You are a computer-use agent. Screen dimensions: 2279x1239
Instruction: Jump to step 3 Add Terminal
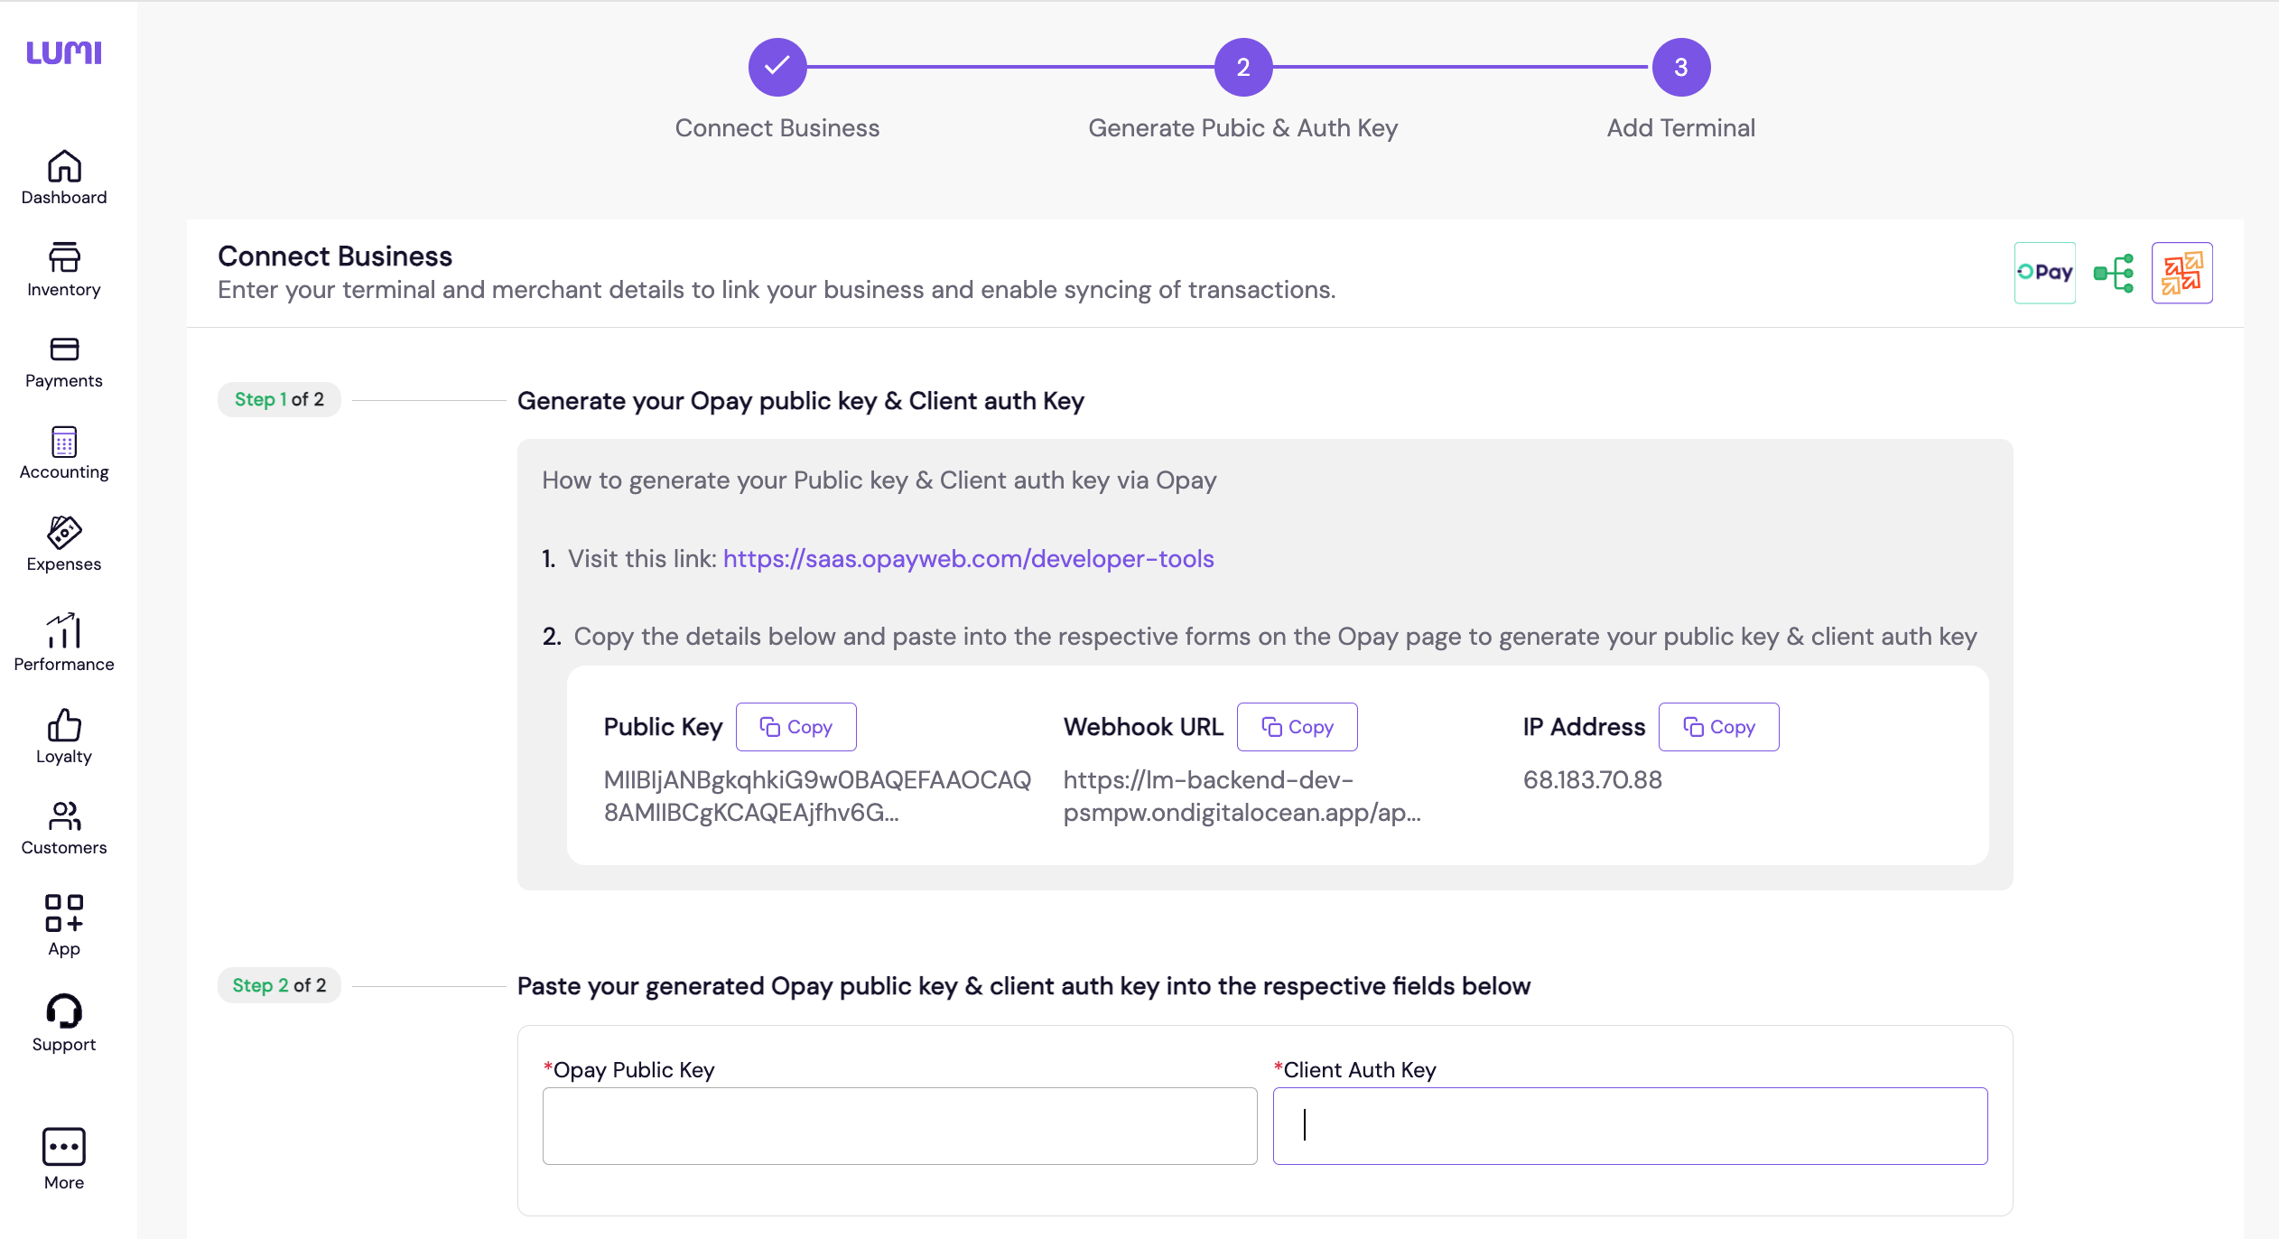(x=1680, y=67)
